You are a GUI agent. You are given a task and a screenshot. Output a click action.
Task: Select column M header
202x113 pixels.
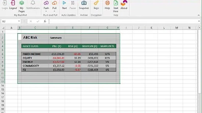(177, 28)
